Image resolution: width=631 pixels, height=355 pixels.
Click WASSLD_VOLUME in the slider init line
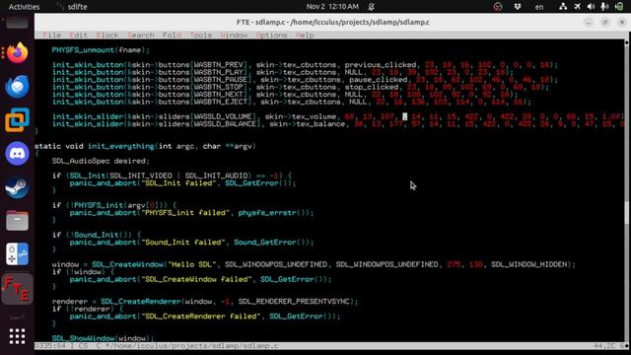223,116
